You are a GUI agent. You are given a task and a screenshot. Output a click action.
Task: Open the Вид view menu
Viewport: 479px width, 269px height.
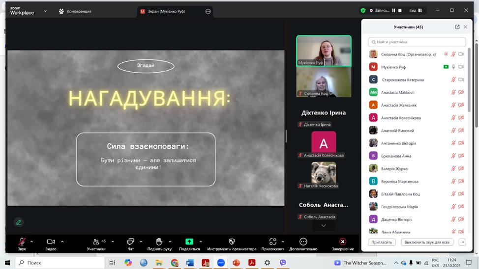[415, 10]
